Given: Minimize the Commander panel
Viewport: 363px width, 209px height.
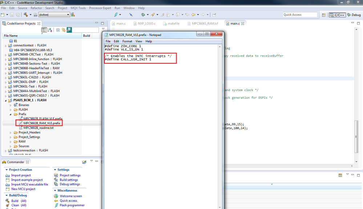Looking at the screenshot, I should [97, 161].
